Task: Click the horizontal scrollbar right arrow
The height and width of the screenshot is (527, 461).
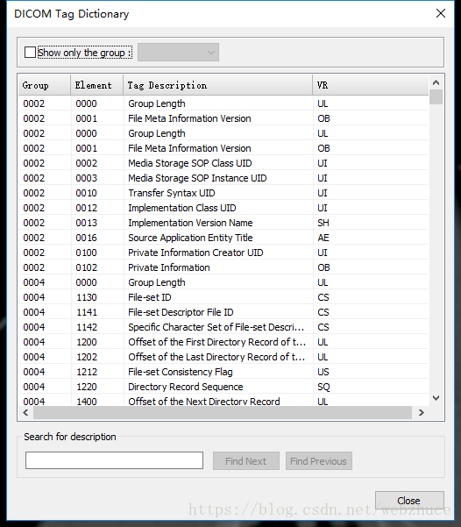Action: click(x=421, y=412)
